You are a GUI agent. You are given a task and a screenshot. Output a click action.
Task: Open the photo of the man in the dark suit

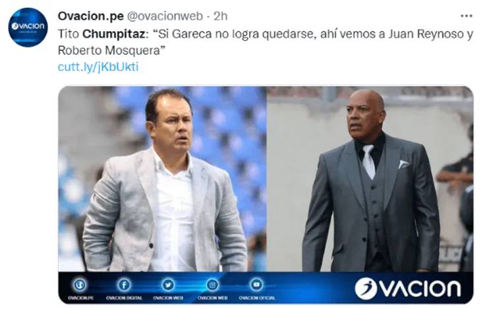point(370,179)
